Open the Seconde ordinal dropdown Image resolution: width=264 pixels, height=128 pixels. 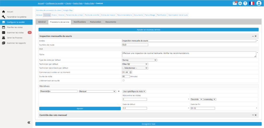coord(197,99)
